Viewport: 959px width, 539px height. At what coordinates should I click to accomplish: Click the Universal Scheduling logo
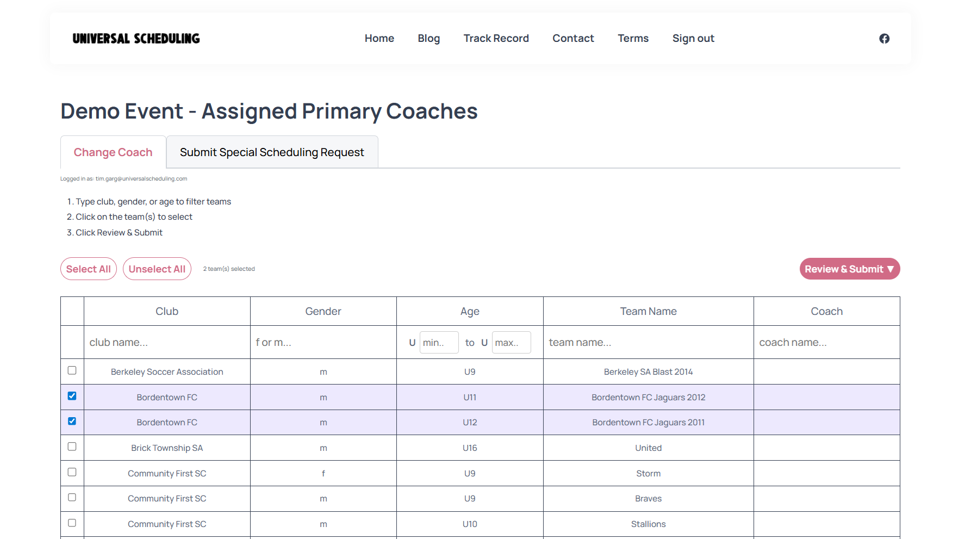[136, 39]
